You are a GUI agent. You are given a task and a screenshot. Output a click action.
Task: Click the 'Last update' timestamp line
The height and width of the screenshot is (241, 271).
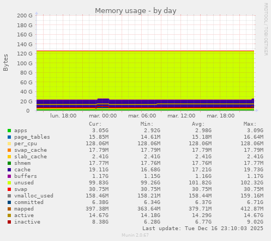pyautogui.click(x=203, y=228)
